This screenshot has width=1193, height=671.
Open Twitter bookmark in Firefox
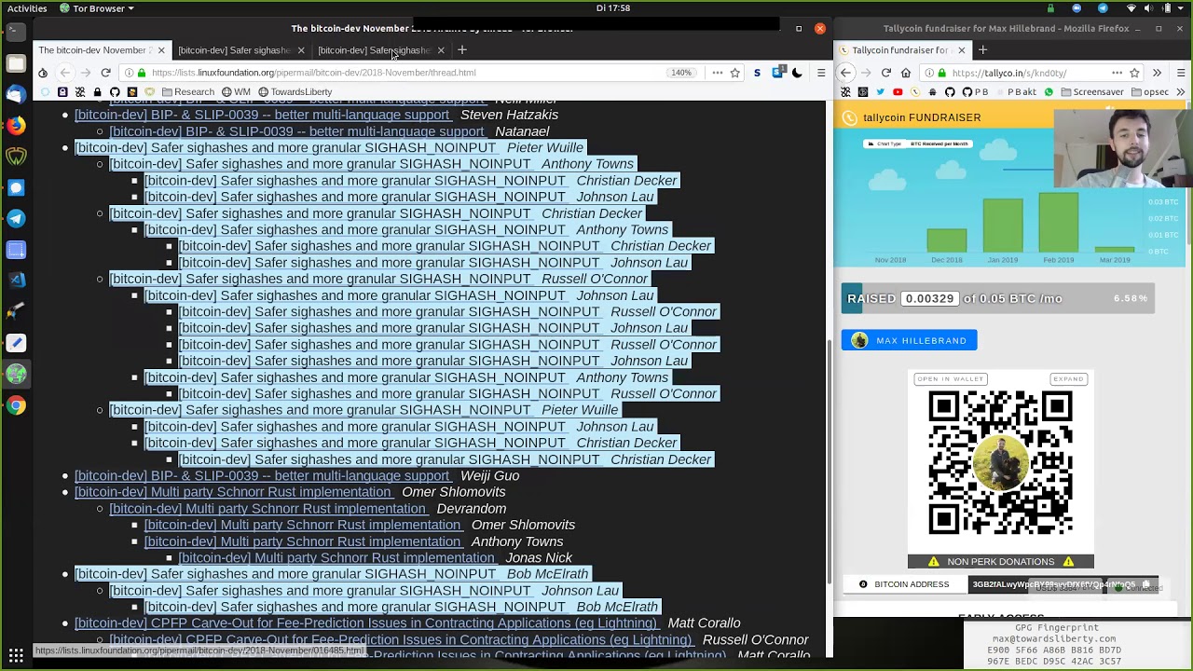880,92
